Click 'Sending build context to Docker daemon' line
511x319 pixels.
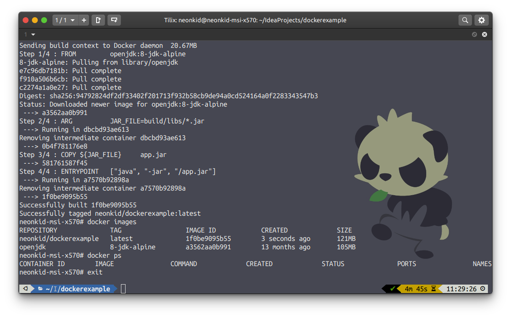click(108, 46)
